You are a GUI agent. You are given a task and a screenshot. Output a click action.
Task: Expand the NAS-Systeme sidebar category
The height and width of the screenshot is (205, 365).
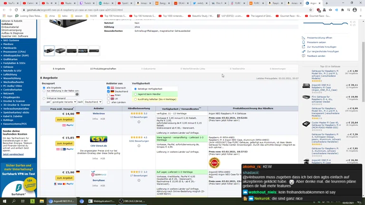click(x=11, y=40)
